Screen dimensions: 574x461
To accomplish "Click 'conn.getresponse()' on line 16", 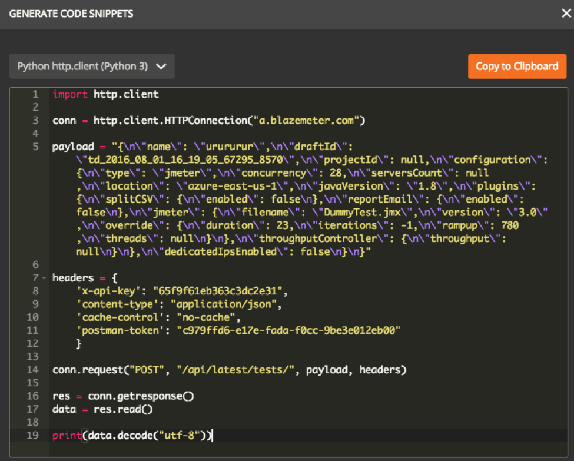I will click(141, 396).
